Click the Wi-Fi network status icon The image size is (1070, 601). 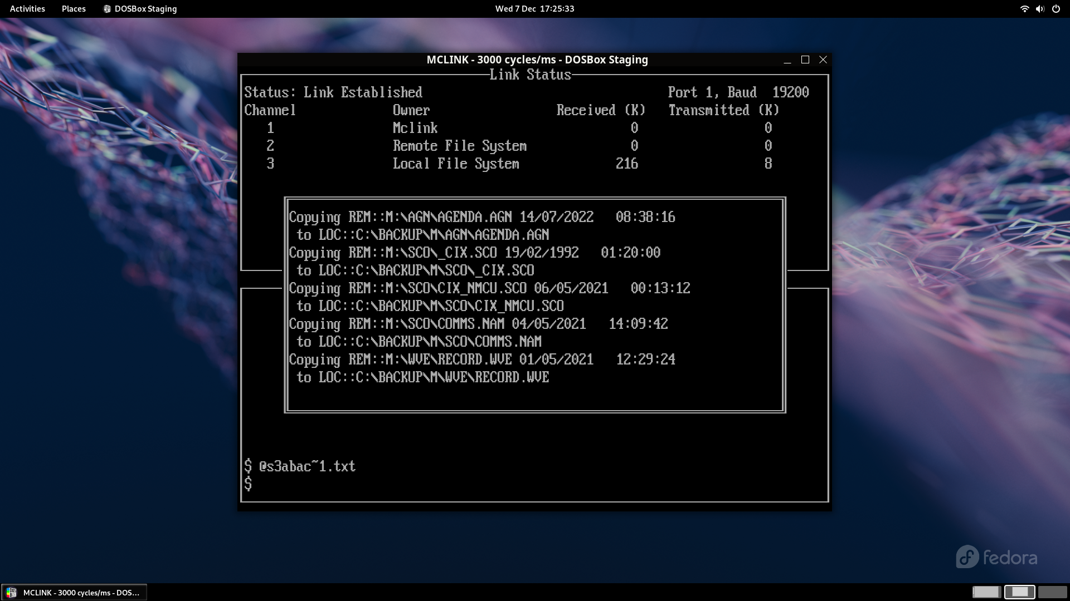coord(1024,9)
